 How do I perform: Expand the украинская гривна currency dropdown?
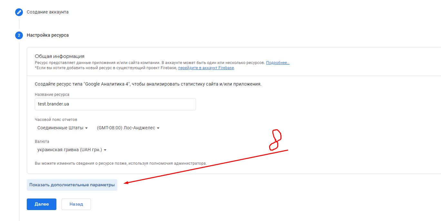72,150
